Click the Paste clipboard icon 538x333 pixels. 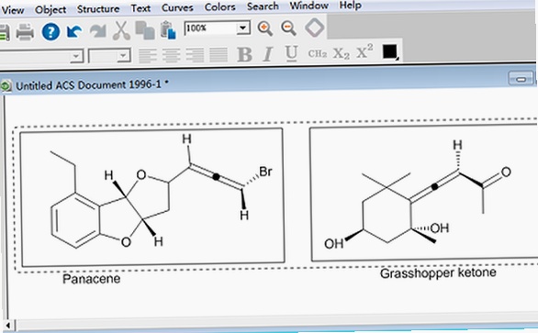(168, 30)
